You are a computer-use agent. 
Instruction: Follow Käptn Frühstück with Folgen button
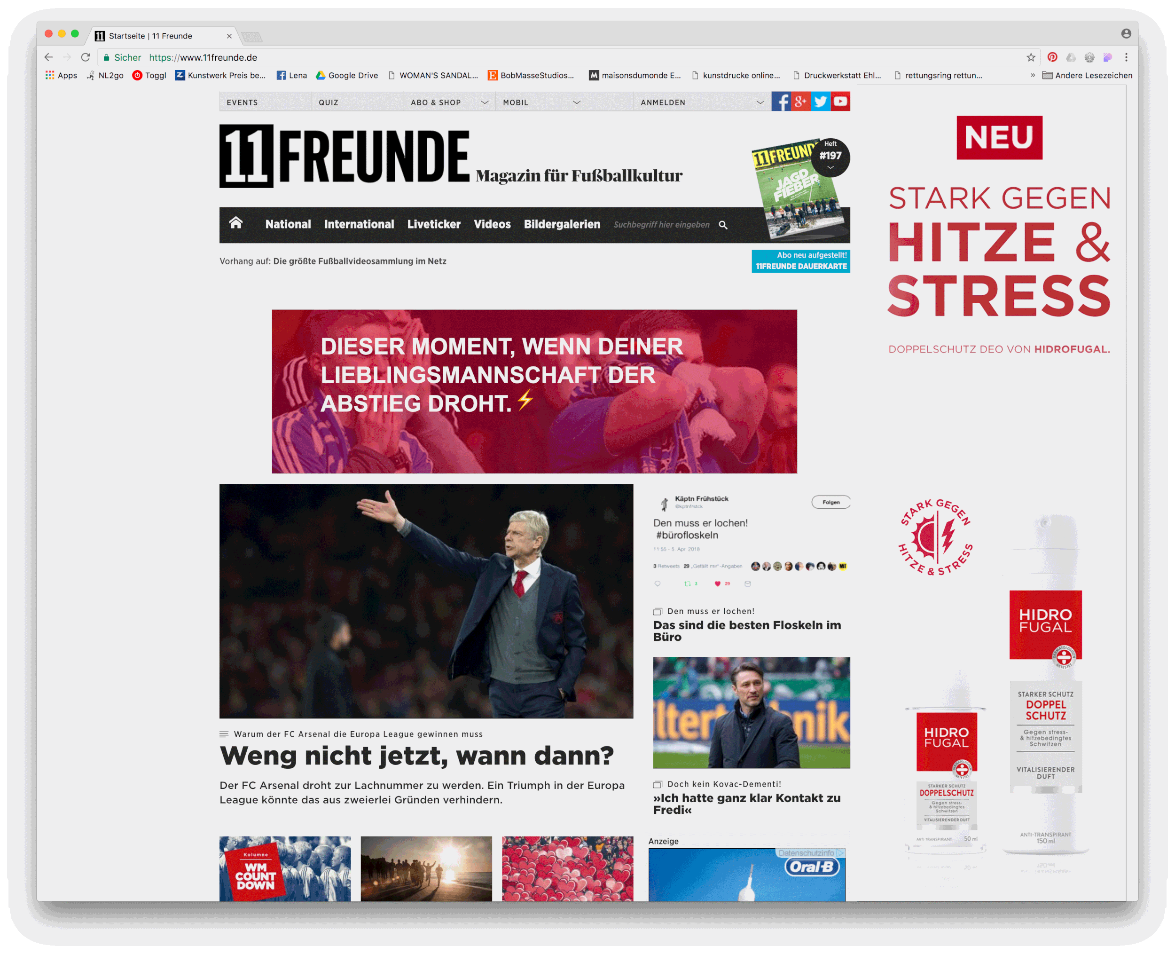[830, 502]
